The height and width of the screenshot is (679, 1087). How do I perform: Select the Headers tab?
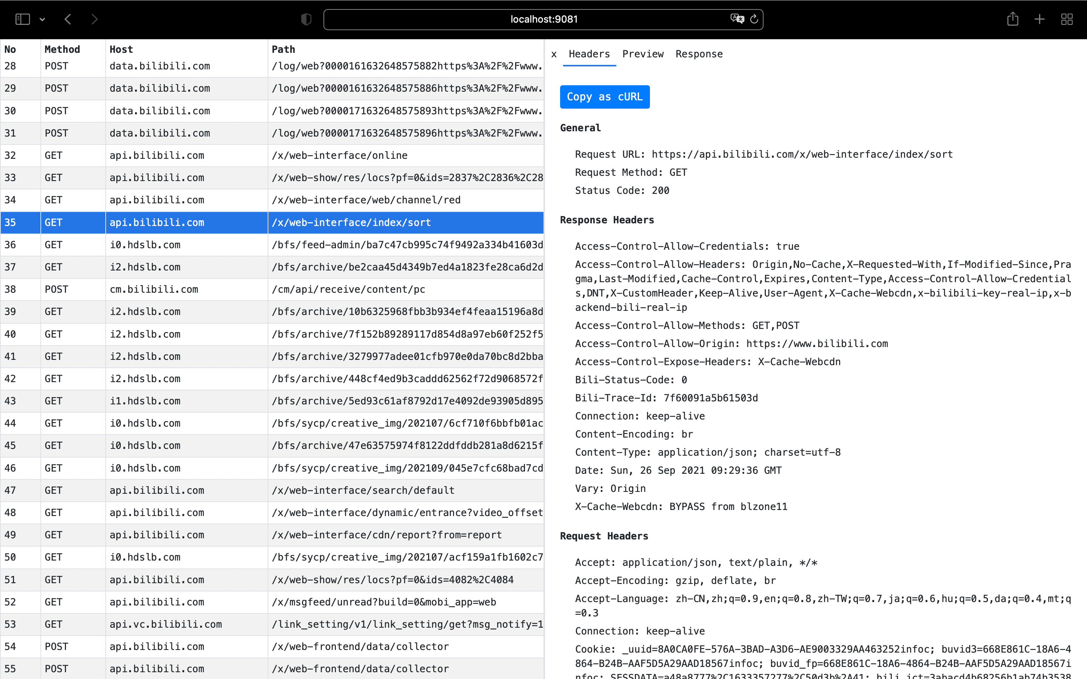coord(589,54)
